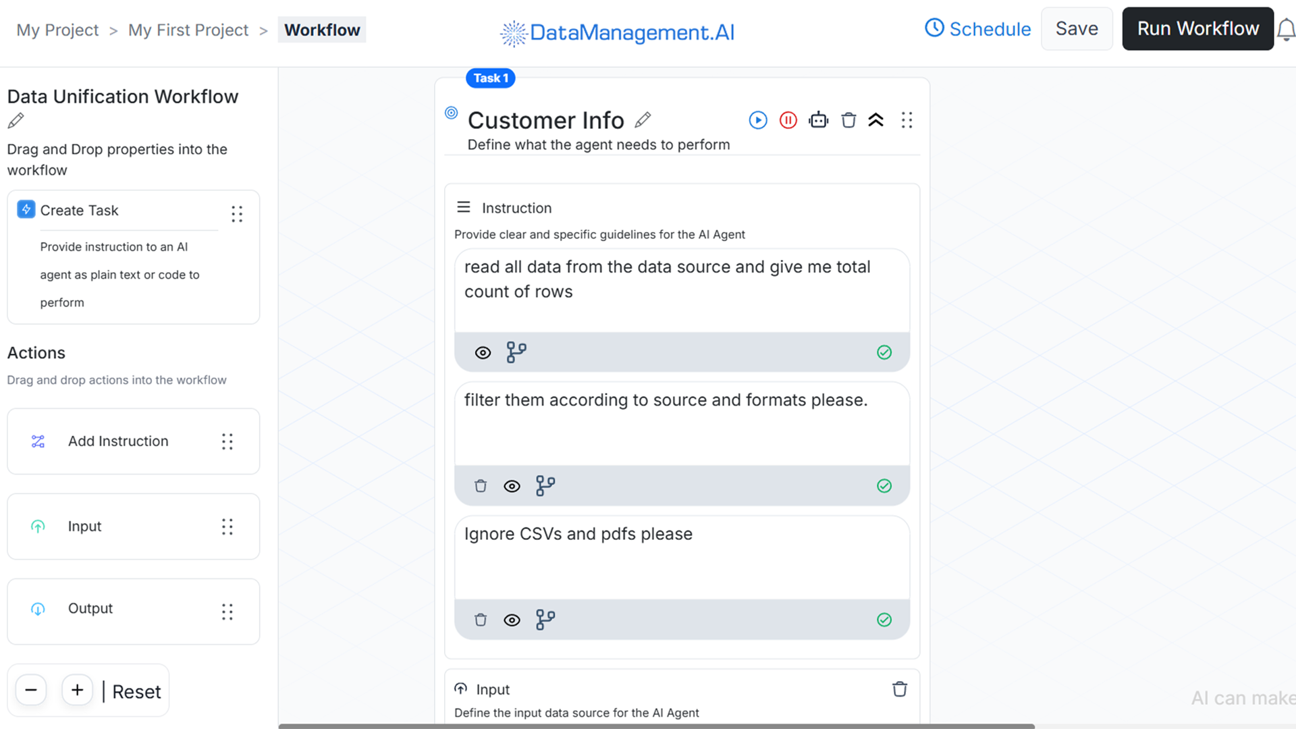1296x729 pixels.
Task: Run the Customer Info task
Action: 758,119
